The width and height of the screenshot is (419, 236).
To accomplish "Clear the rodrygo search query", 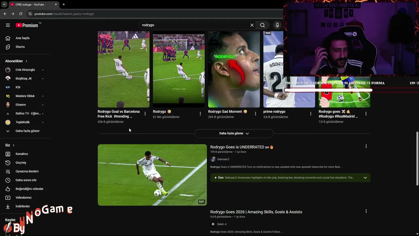I will click(252, 25).
